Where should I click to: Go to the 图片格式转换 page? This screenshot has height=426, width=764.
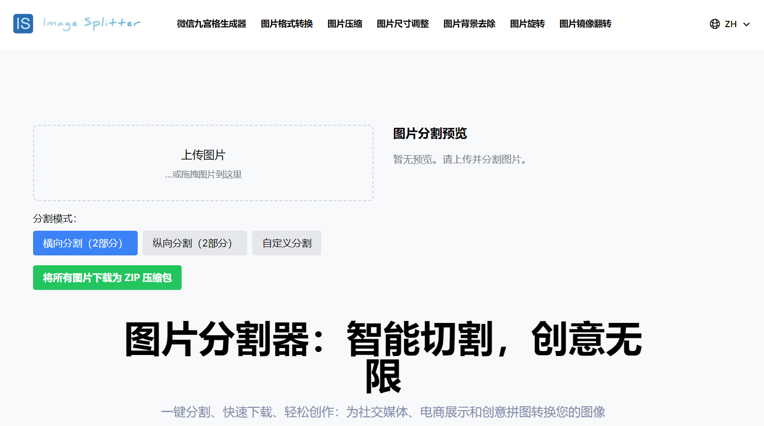point(287,24)
